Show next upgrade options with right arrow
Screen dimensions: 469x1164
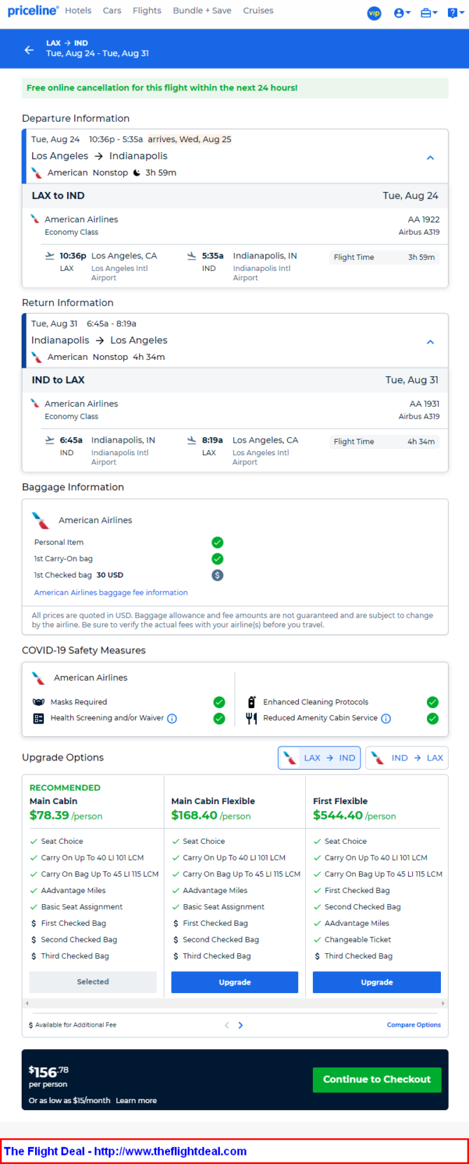(241, 1025)
